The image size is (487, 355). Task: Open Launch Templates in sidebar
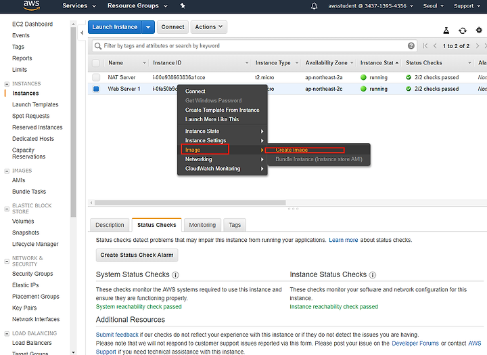tap(35, 105)
